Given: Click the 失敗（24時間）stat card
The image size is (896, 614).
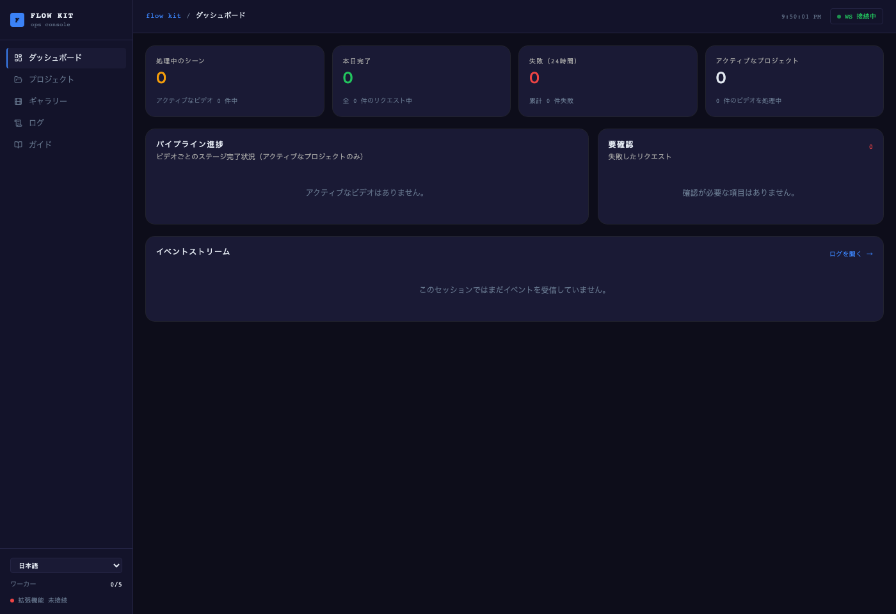Looking at the screenshot, I should (x=608, y=81).
